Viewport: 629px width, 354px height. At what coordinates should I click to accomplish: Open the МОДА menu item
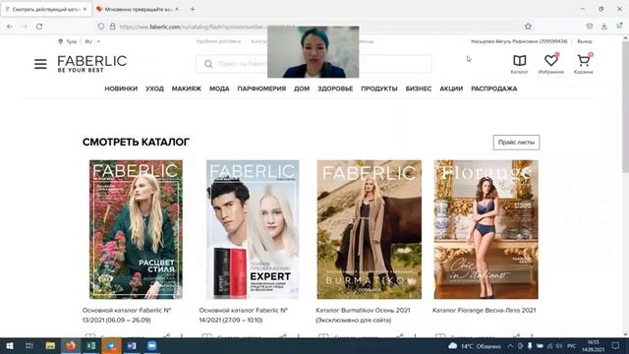(x=219, y=88)
